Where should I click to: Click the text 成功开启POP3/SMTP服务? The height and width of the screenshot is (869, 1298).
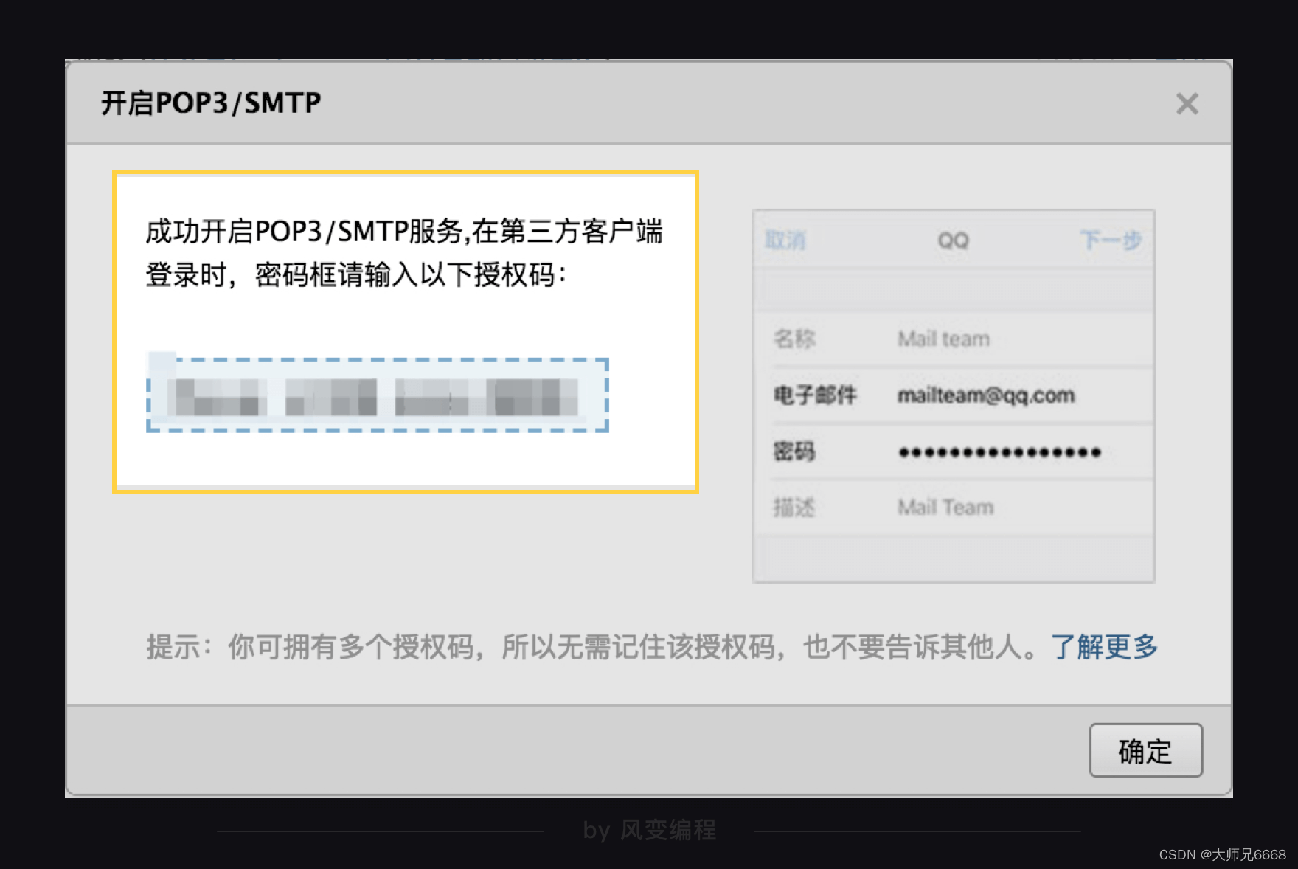tap(303, 232)
